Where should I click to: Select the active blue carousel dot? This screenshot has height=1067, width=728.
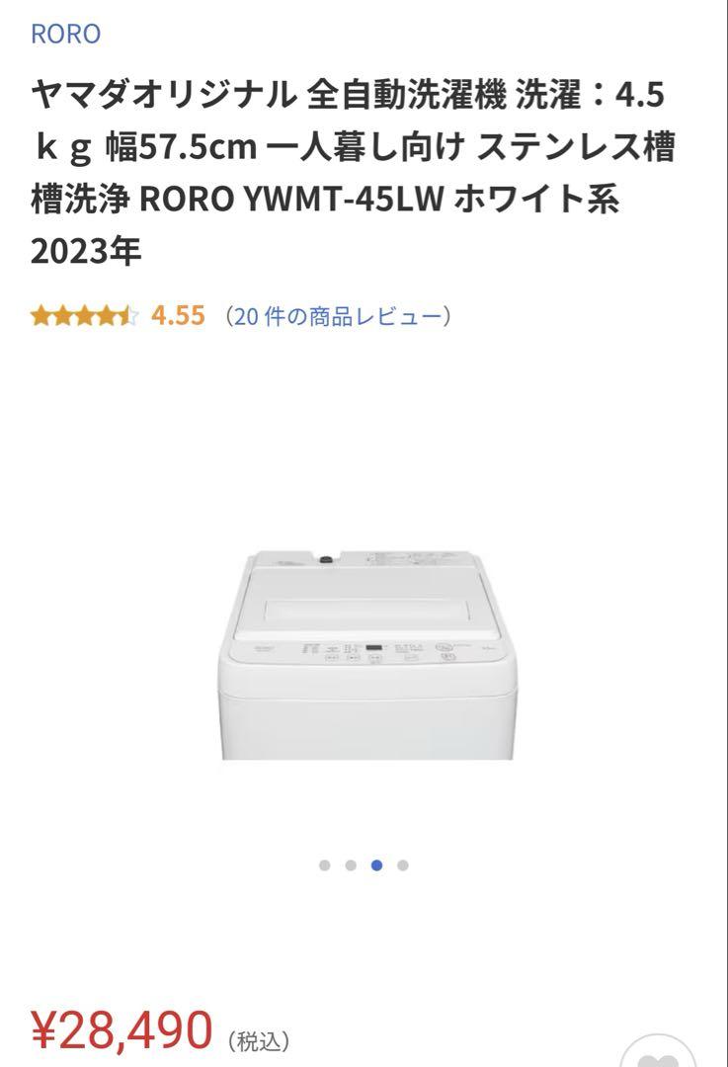tap(377, 865)
